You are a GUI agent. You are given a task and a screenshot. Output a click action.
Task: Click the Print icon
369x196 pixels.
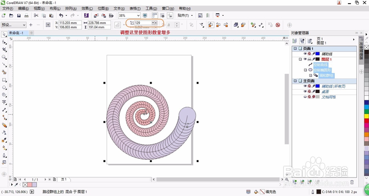(26, 15)
